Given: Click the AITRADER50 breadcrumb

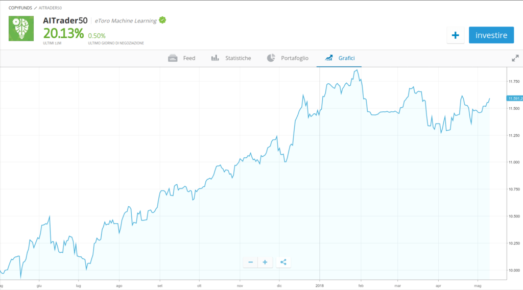Looking at the screenshot, I should (x=50, y=8).
